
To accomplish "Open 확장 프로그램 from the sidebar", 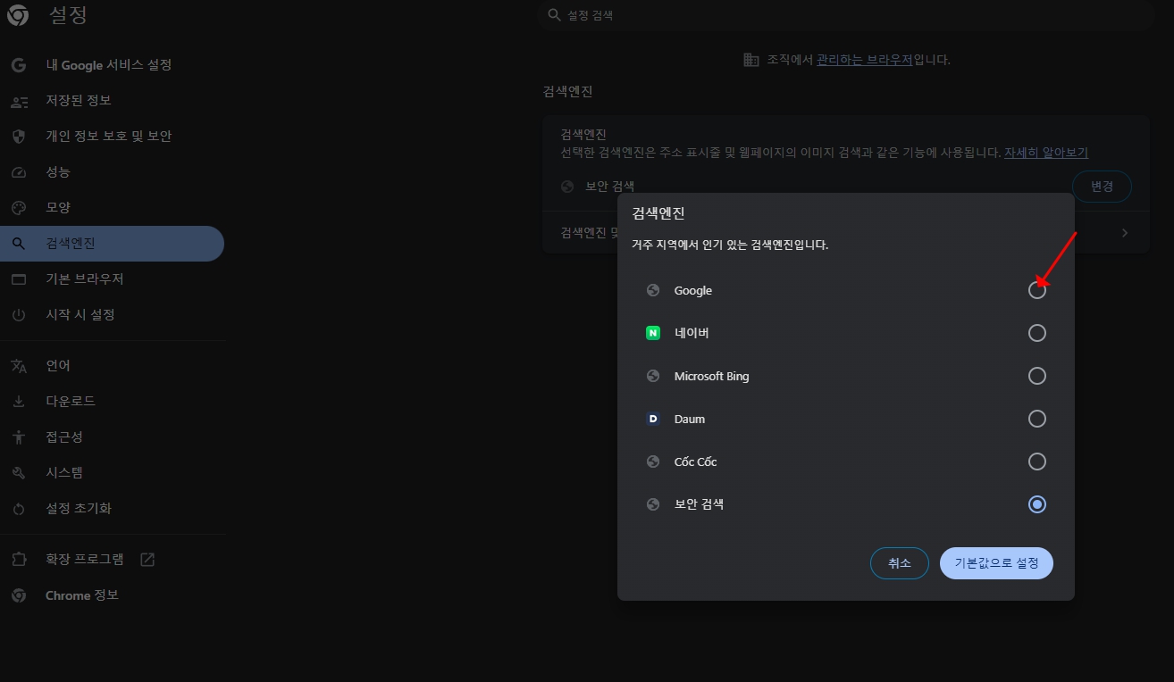I will tap(112, 560).
